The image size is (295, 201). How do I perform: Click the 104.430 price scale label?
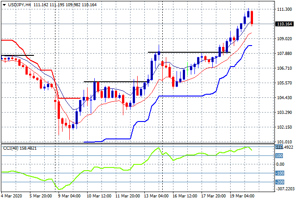pos(284,97)
